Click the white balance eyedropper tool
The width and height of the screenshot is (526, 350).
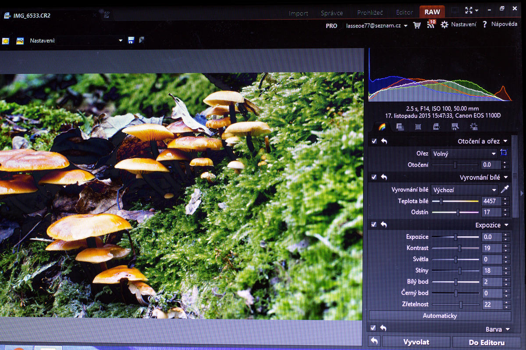click(505, 189)
